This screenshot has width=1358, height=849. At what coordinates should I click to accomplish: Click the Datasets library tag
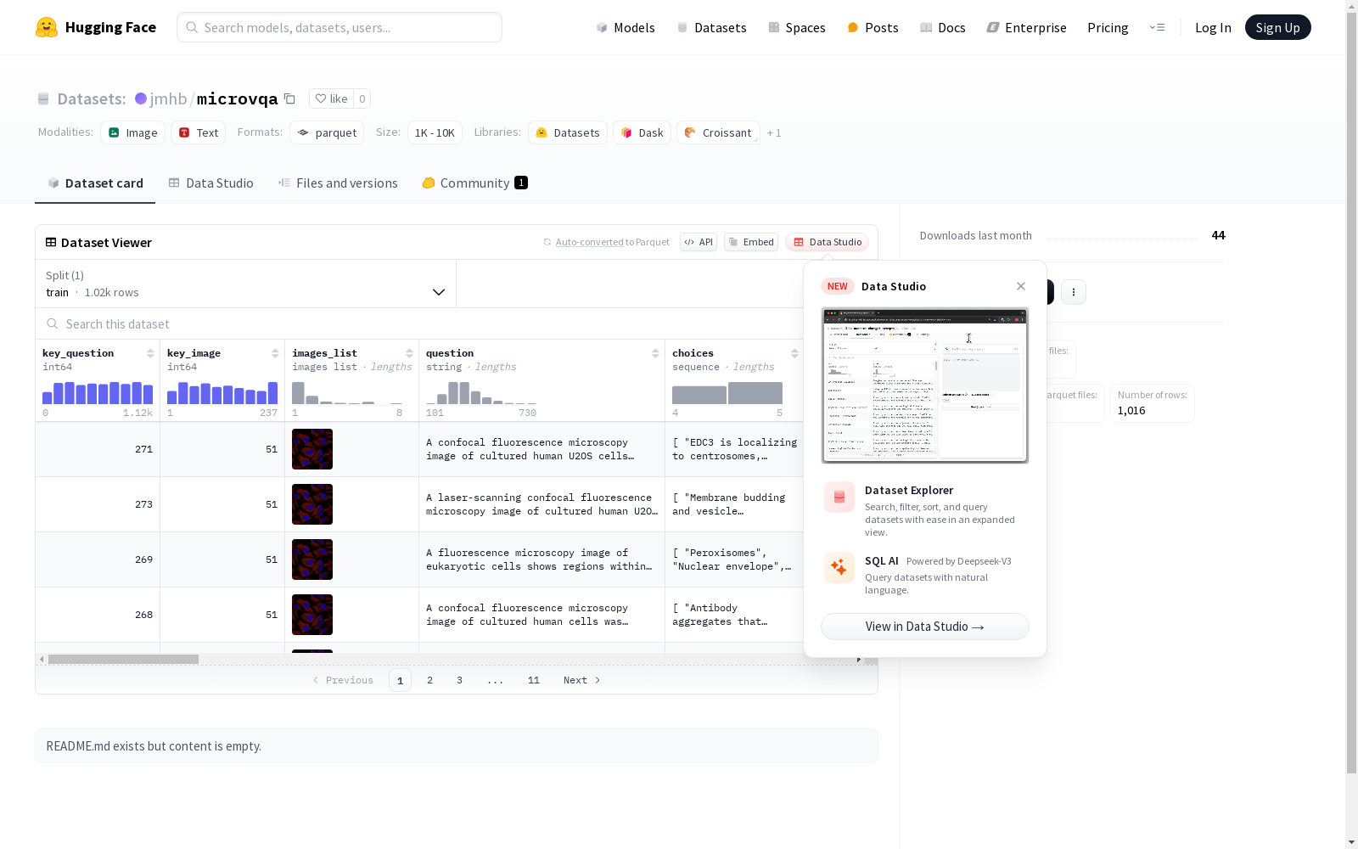568,132
